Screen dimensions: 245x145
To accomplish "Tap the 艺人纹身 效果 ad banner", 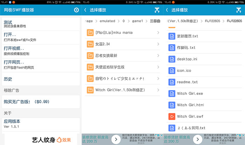I will 41,140.
